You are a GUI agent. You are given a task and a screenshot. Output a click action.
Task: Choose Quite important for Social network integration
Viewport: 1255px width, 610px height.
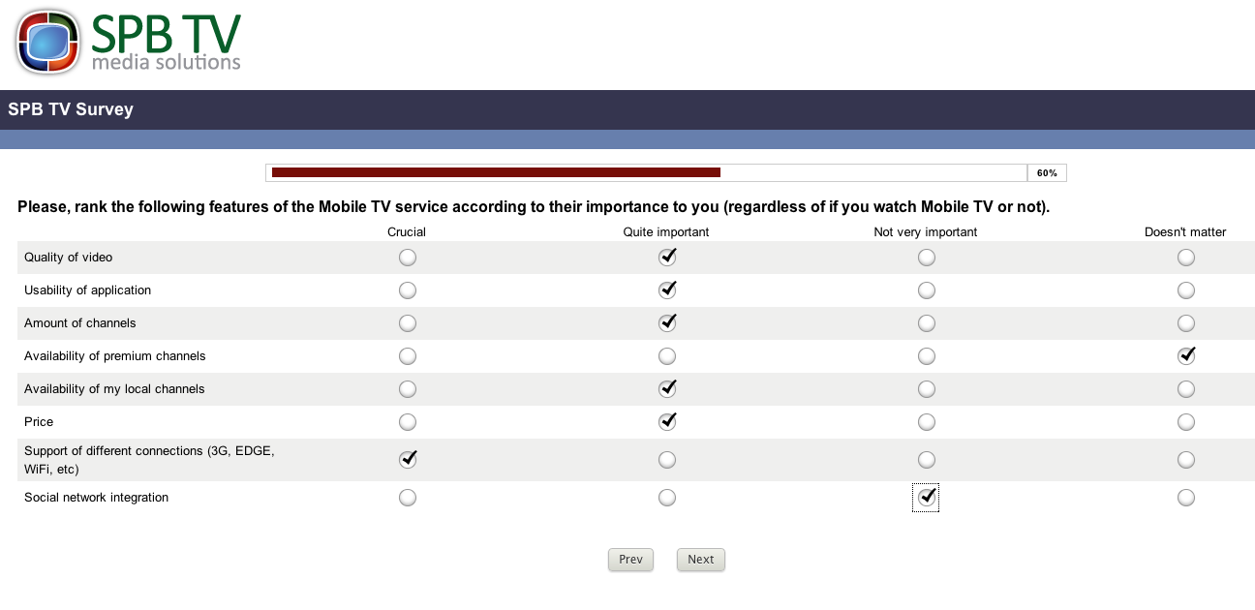[667, 498]
